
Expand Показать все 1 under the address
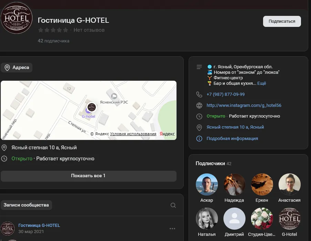click(x=89, y=176)
